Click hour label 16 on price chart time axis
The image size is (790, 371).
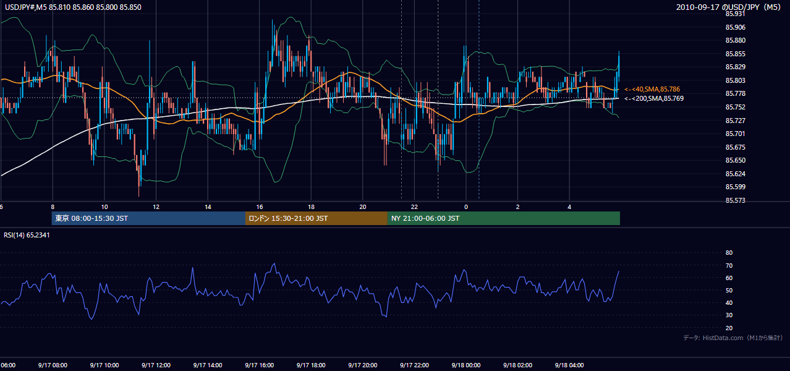tap(260, 207)
